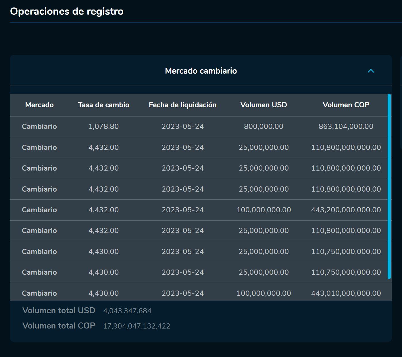The height and width of the screenshot is (357, 402).
Task: Click the Operaciones de registro heading
Action: [x=67, y=12]
